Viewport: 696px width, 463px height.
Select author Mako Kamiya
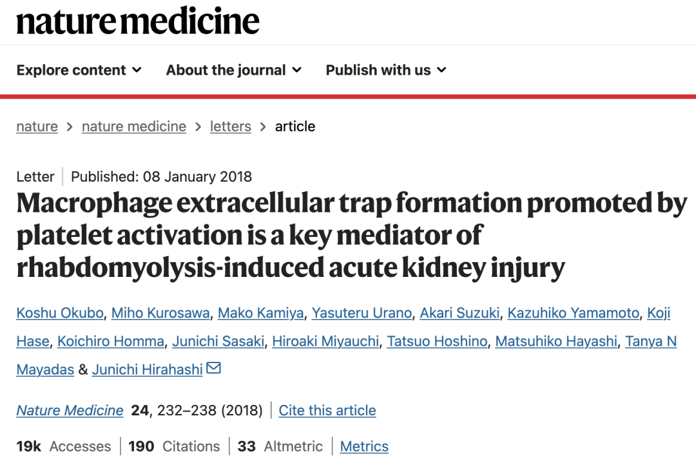(260, 313)
